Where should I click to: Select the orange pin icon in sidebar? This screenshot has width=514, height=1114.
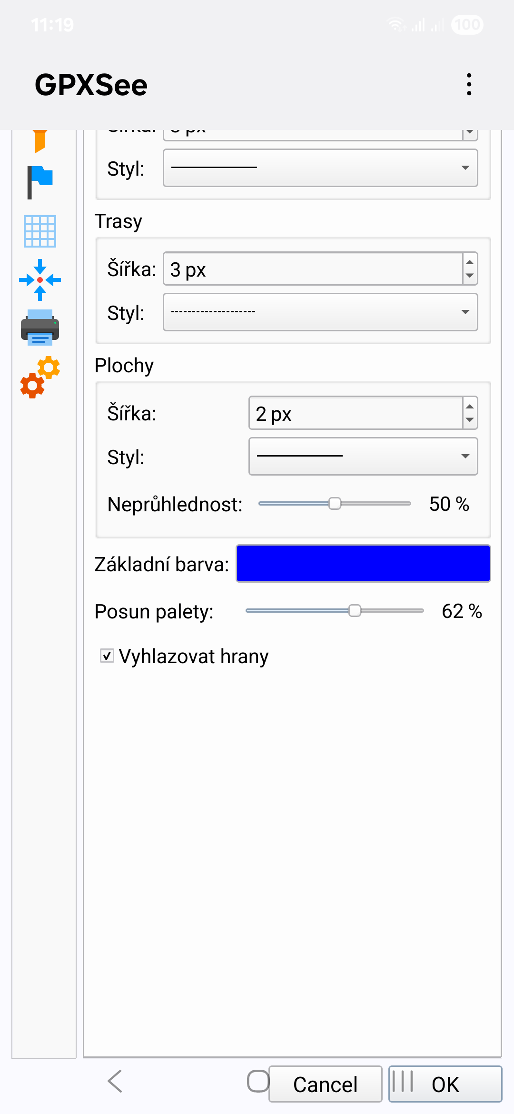click(40, 141)
